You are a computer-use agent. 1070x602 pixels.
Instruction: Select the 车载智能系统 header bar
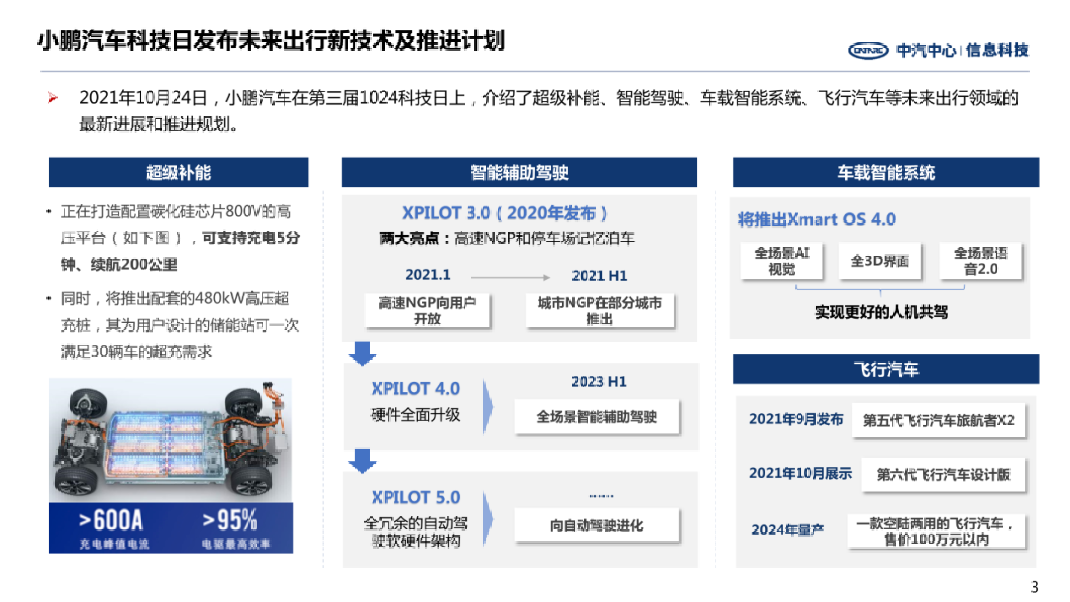pyautogui.click(x=886, y=173)
